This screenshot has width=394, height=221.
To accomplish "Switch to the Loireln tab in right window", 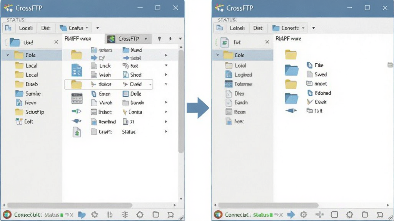I will (x=237, y=28).
